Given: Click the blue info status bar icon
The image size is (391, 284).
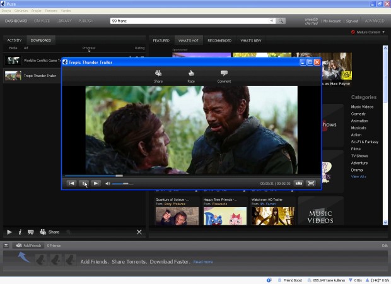Looking at the screenshot, I should [269, 280].
